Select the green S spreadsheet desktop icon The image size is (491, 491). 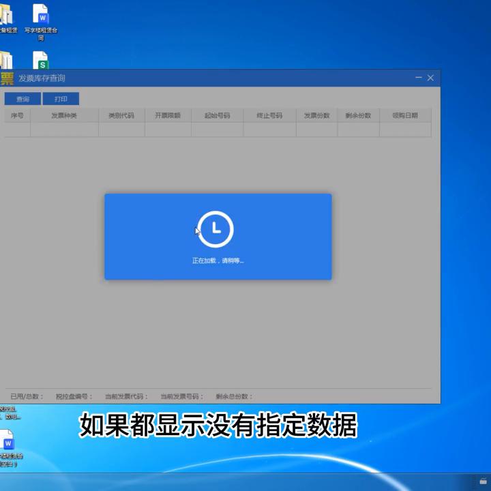pyautogui.click(x=41, y=60)
